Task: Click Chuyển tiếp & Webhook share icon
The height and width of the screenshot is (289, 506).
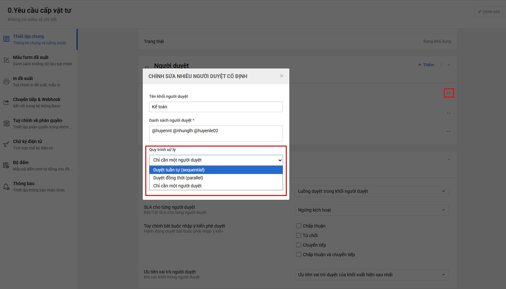Action: 6,102
